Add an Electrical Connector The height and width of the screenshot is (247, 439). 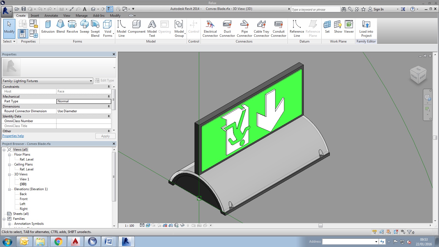[210, 27]
